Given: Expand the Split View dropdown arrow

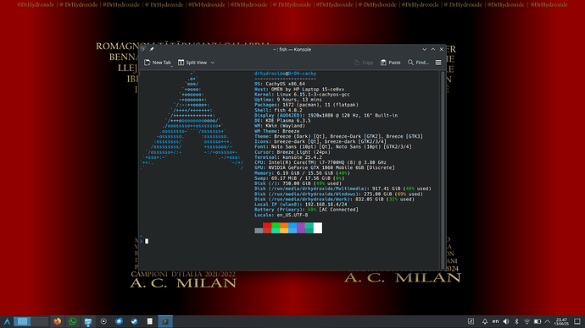Looking at the screenshot, I should (213, 63).
